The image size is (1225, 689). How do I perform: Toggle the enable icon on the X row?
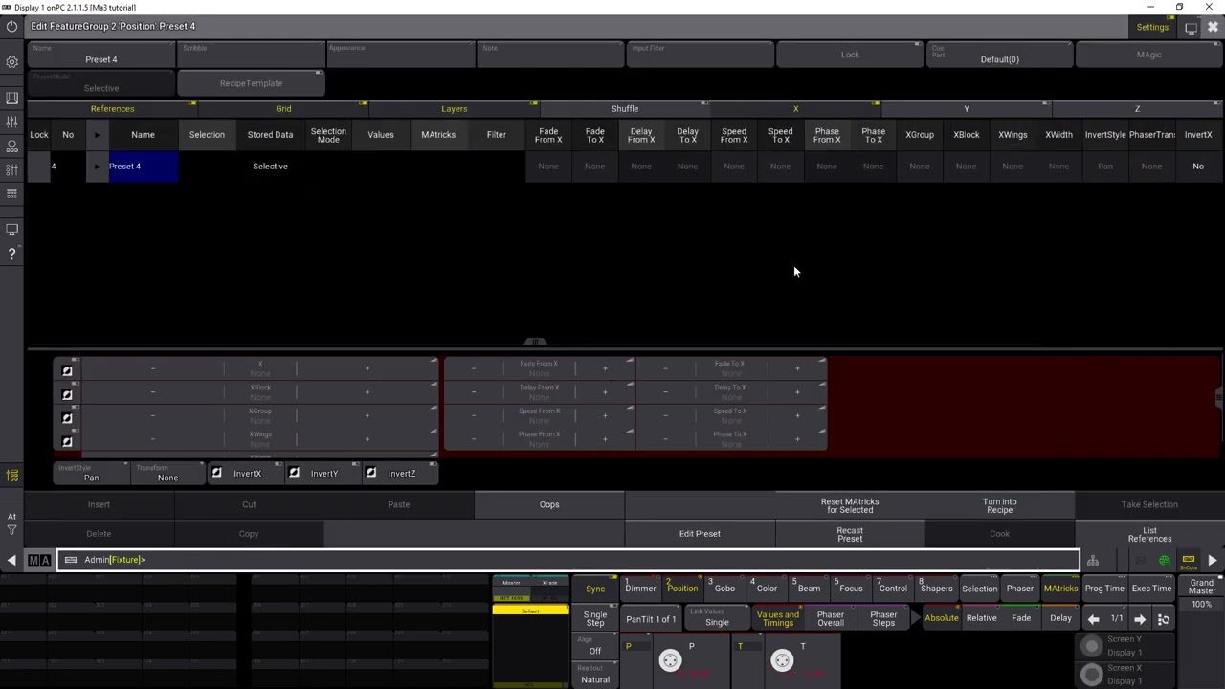coord(67,370)
